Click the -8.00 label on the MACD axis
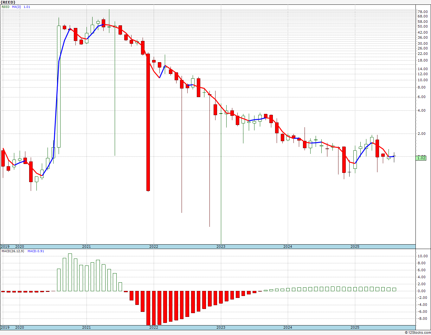Viewport: 431px width, 335px height. (x=423, y=319)
